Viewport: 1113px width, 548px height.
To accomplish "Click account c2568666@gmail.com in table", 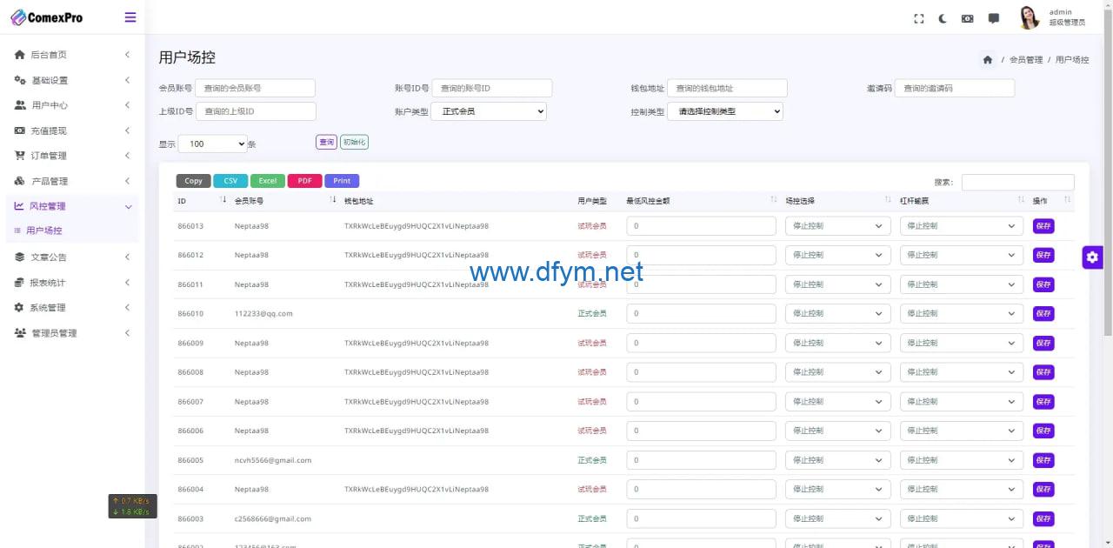I will [x=273, y=518].
